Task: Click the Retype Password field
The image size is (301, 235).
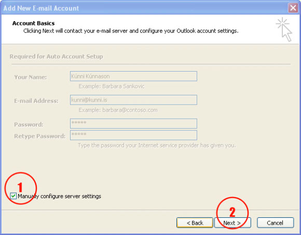Action: [x=133, y=135]
